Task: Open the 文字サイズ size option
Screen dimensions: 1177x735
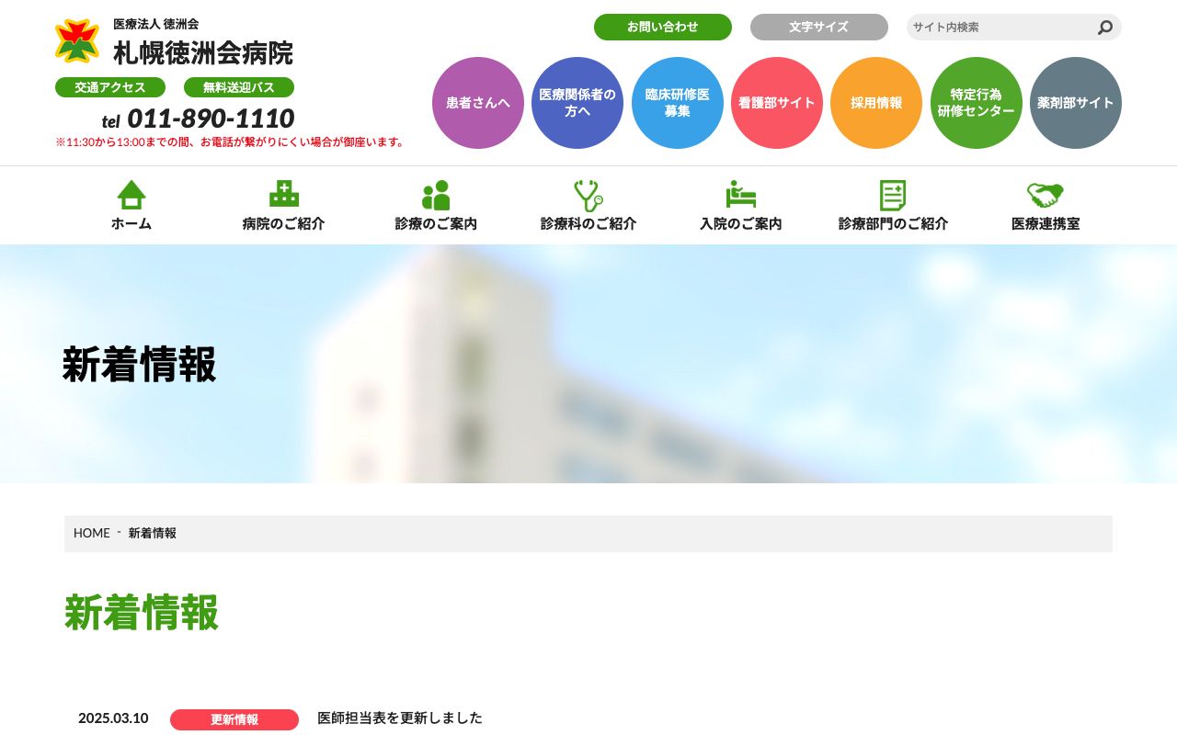Action: tap(818, 27)
